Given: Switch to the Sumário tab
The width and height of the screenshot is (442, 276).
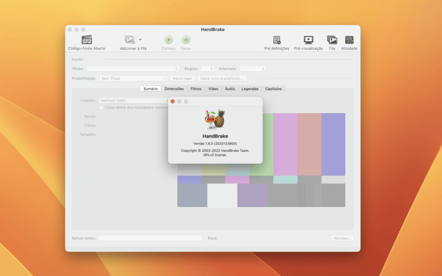Looking at the screenshot, I should tap(150, 89).
